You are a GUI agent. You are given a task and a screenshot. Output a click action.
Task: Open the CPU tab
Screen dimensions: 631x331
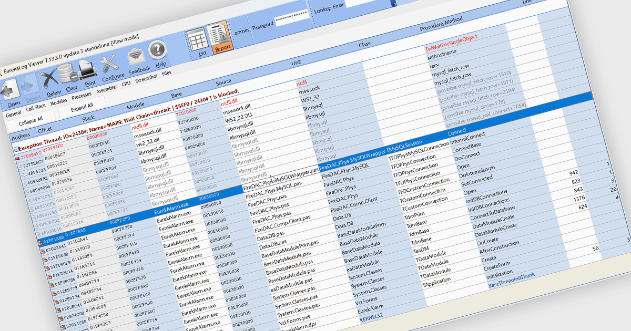pos(126,83)
